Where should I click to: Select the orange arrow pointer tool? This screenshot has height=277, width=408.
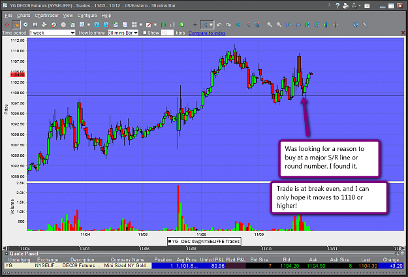(16, 25)
